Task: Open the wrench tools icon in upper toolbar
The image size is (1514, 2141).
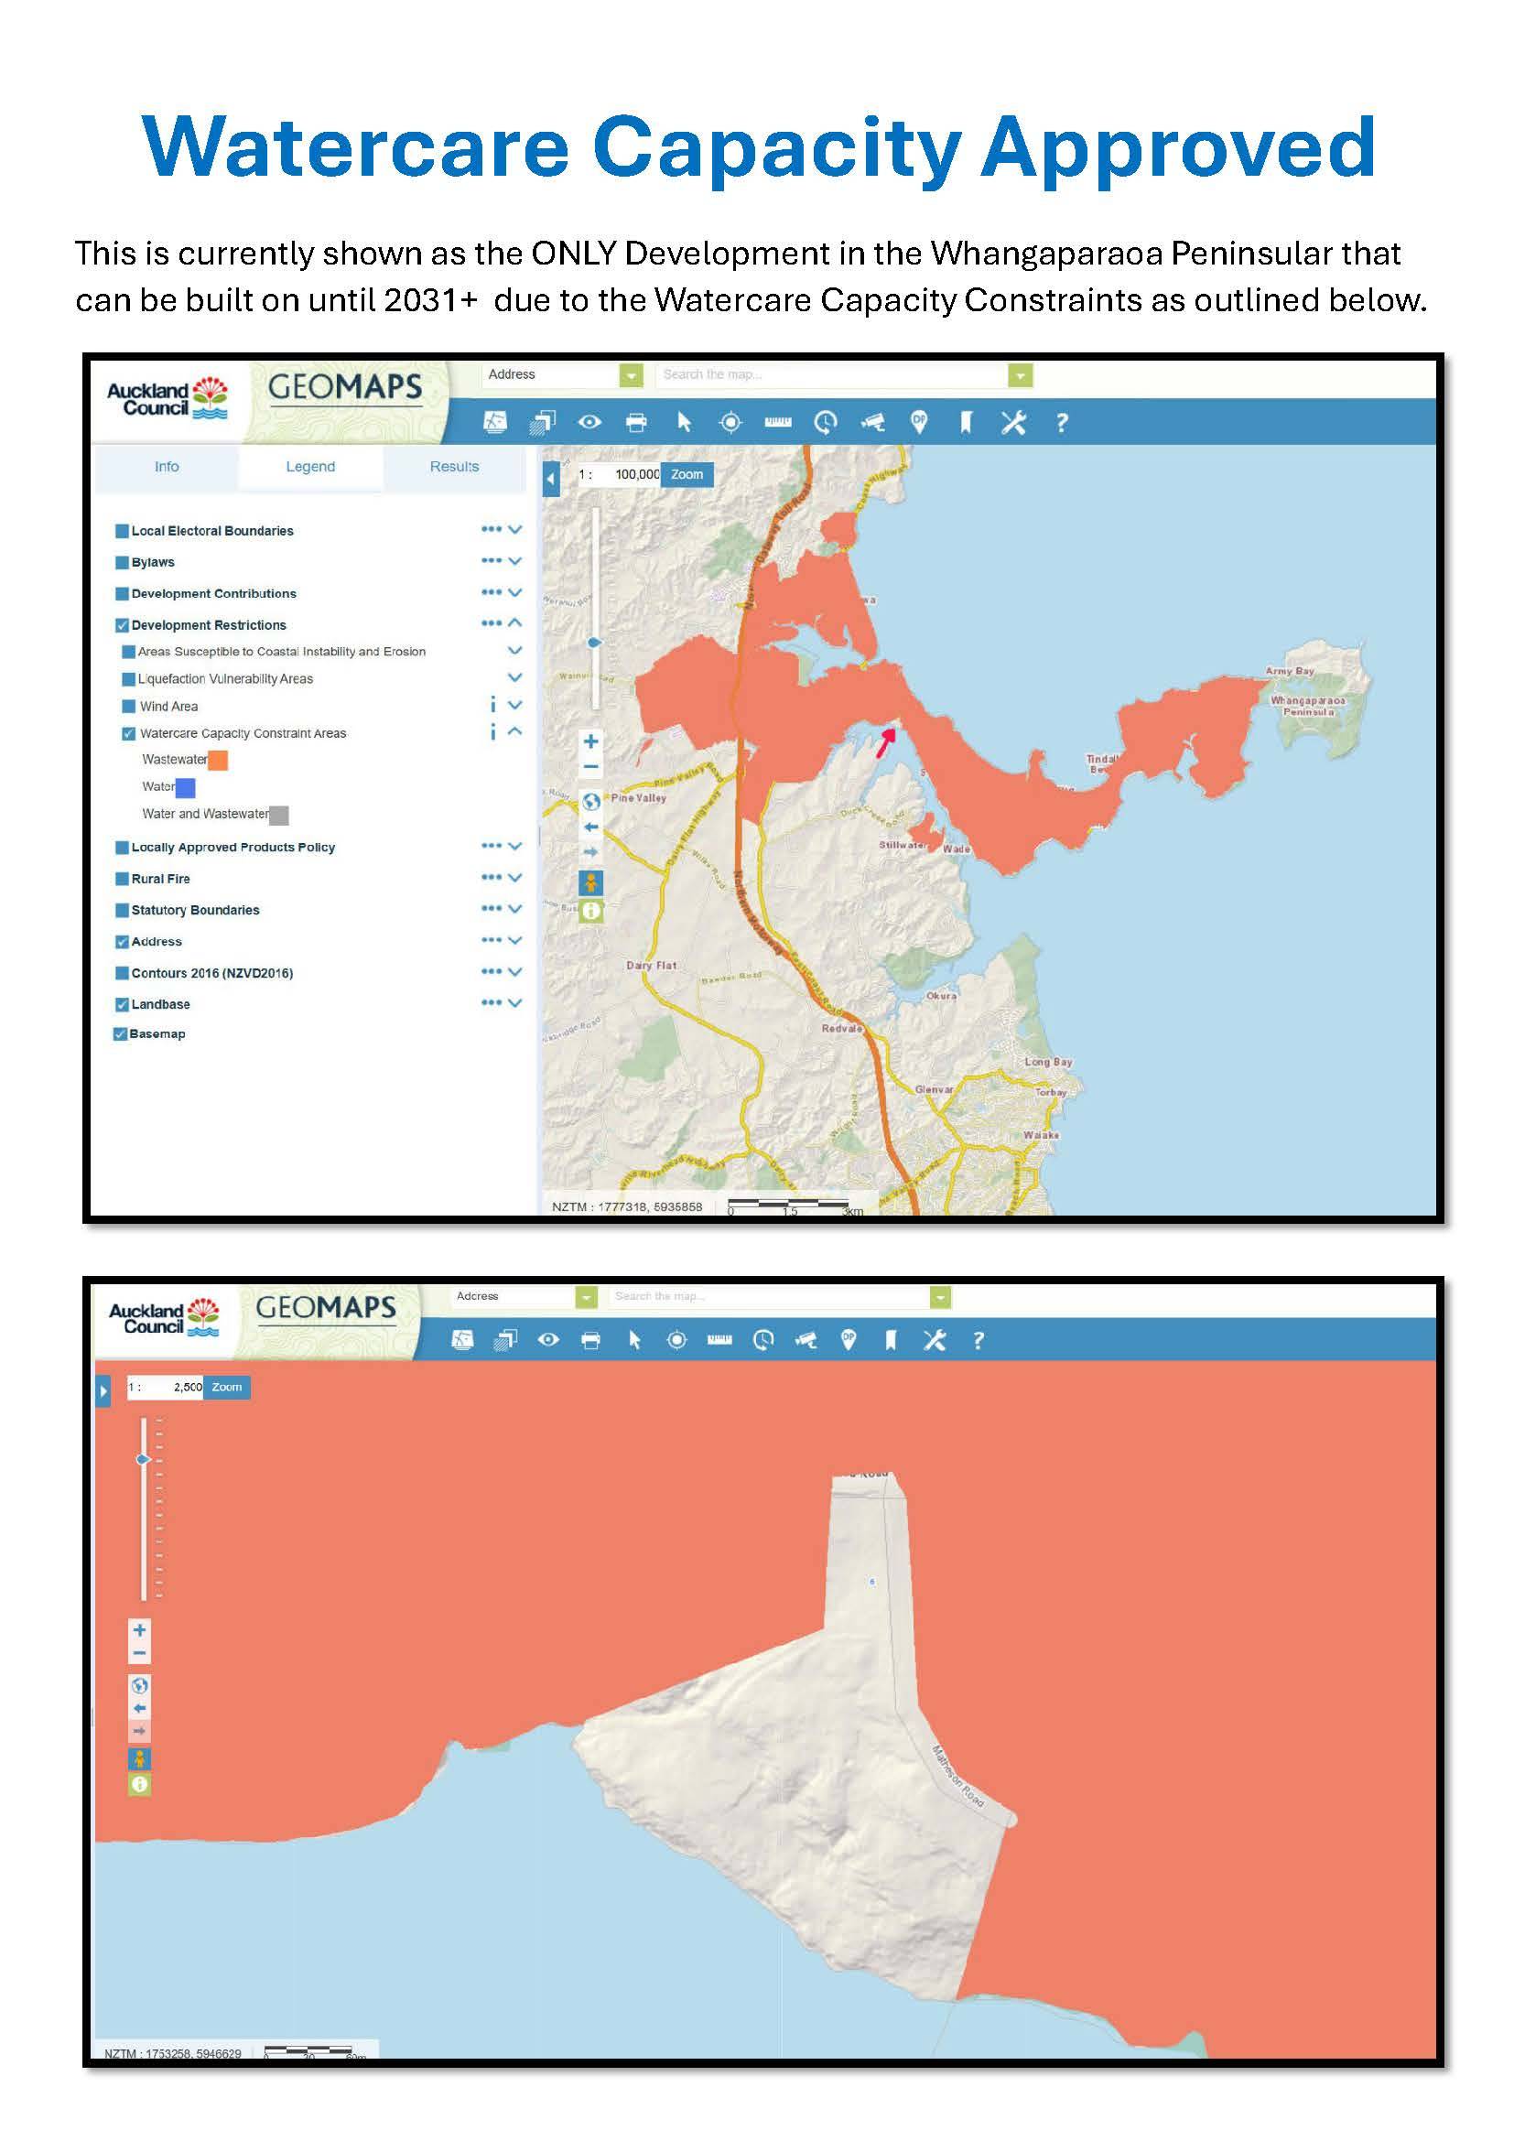Action: [1012, 422]
